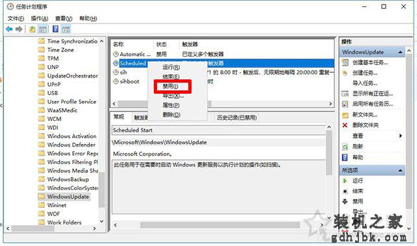Screen dimensions: 417x246
Task: Click 结束 under 所选项 section
Action: click(x=358, y=191)
